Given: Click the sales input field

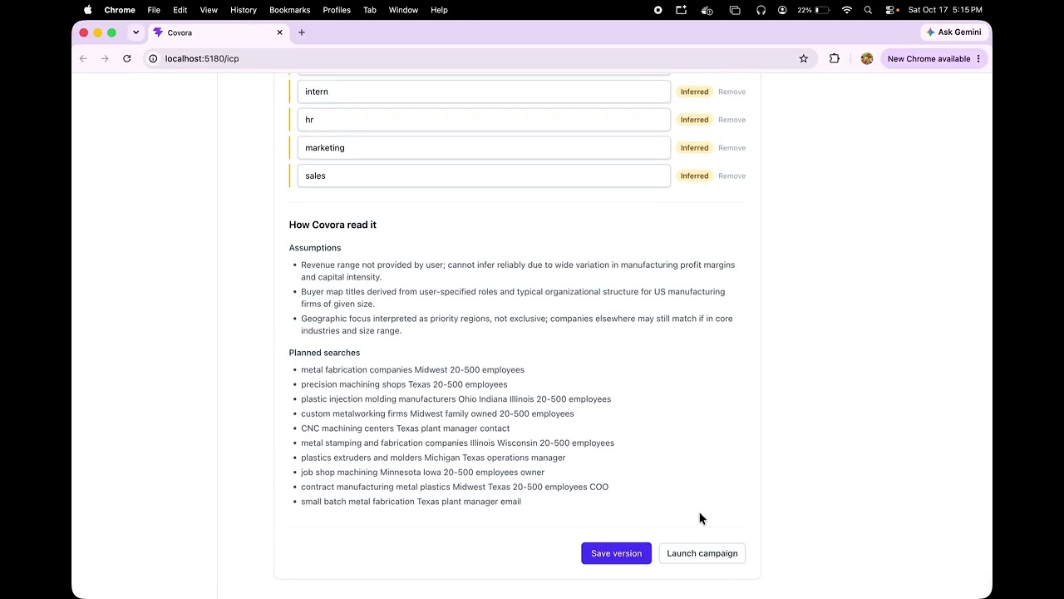Looking at the screenshot, I should [x=484, y=176].
